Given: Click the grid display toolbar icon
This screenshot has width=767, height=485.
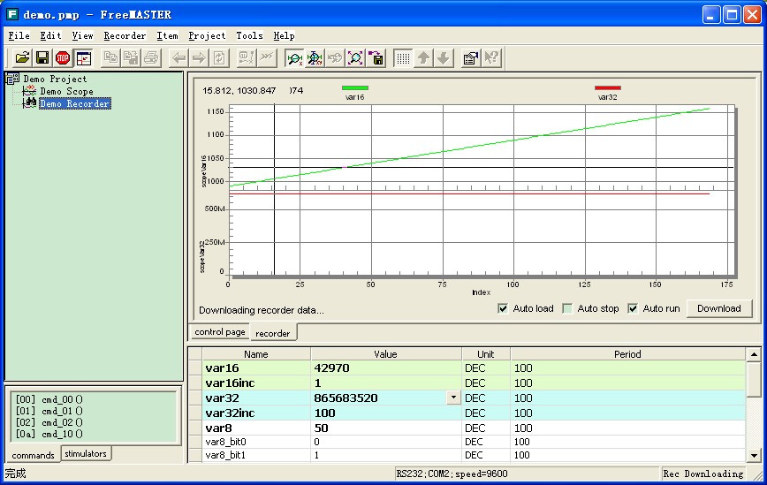Looking at the screenshot, I should tap(402, 58).
